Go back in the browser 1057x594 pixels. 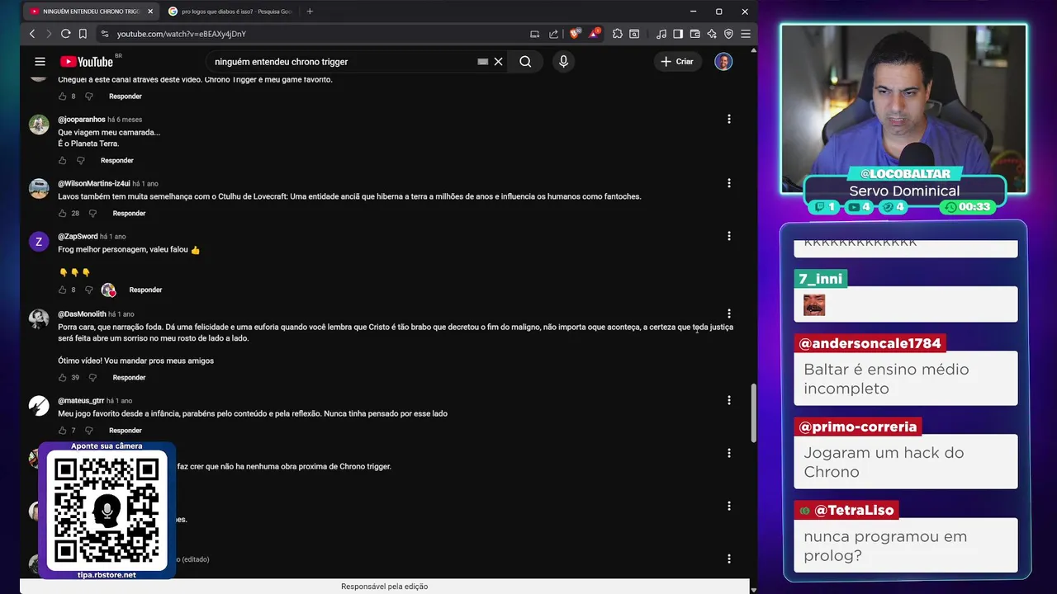[x=32, y=34]
